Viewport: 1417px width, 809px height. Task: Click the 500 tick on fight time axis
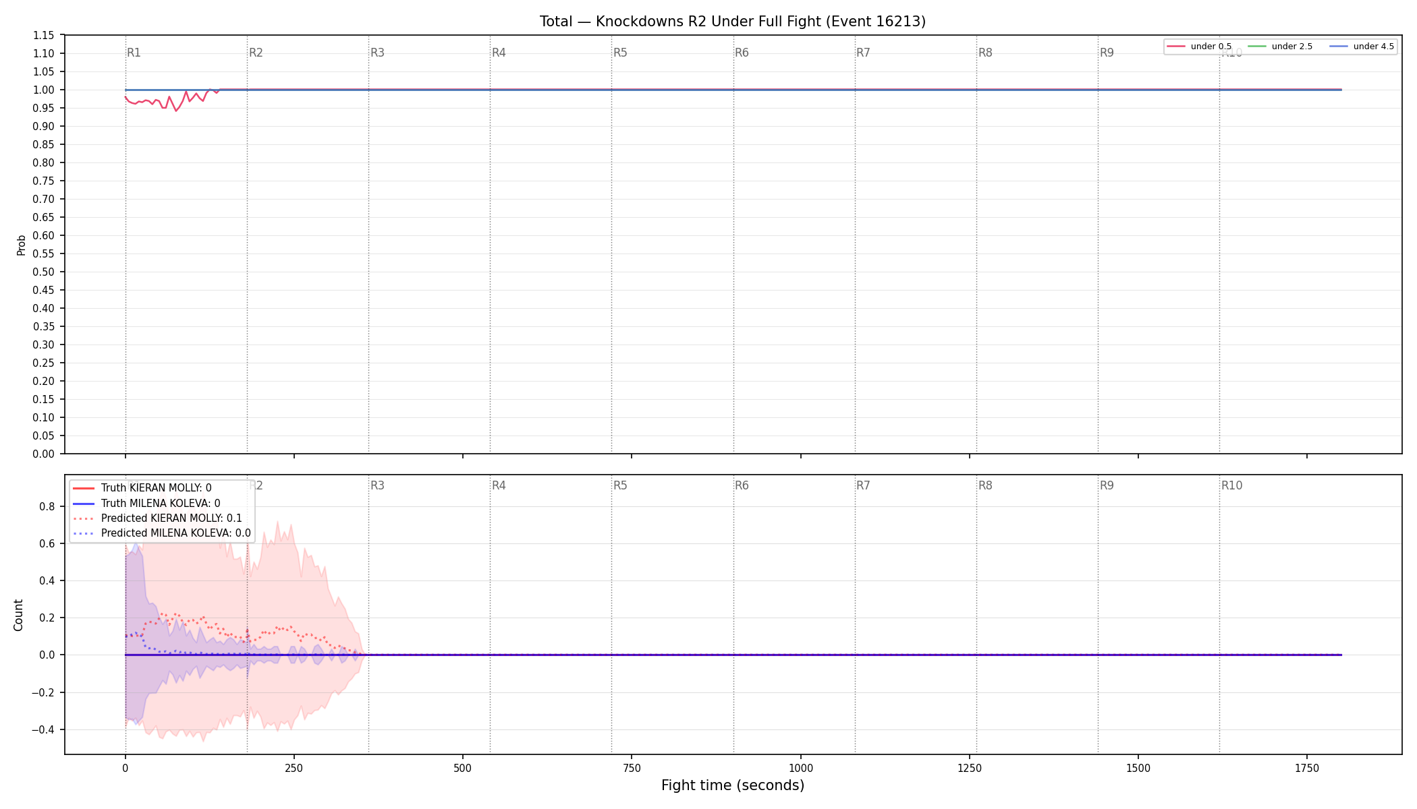463,768
